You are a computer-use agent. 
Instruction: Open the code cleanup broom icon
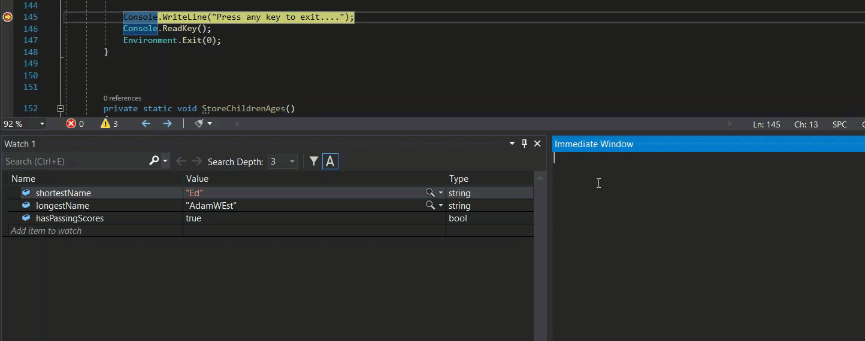(199, 124)
